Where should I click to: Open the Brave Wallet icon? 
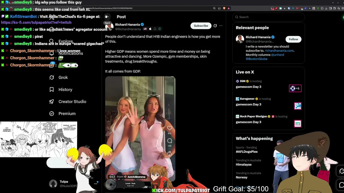pos(334,8)
